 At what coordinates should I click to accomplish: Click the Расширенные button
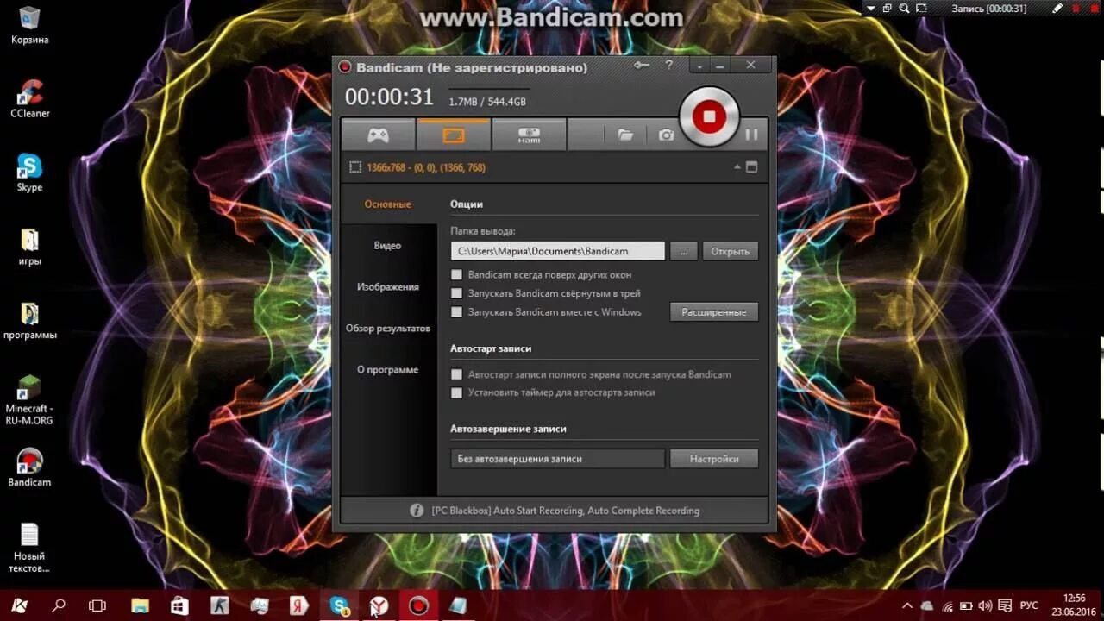coord(714,312)
